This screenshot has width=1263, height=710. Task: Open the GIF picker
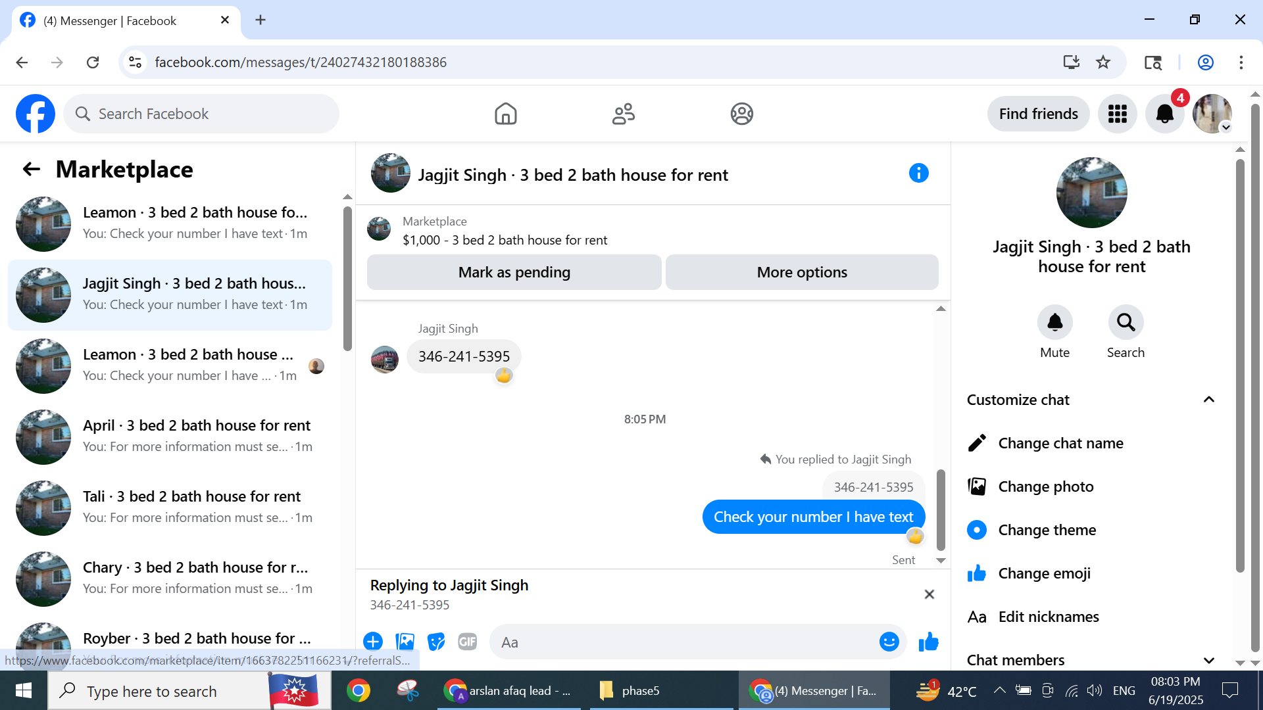coord(468,642)
